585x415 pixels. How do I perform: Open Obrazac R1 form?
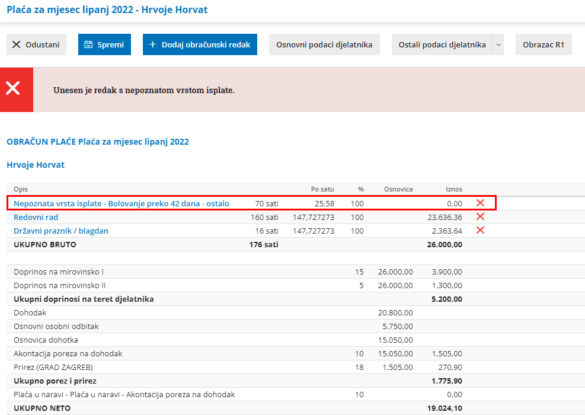click(544, 44)
